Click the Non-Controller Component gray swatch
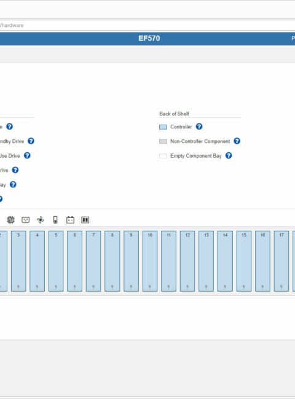Screen dimensions: 295x399 (163, 141)
